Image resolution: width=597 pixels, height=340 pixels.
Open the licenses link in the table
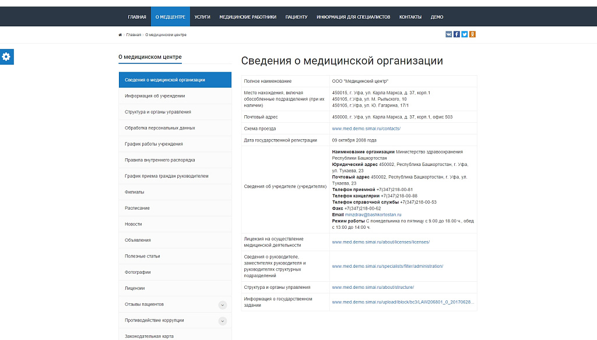coord(380,241)
